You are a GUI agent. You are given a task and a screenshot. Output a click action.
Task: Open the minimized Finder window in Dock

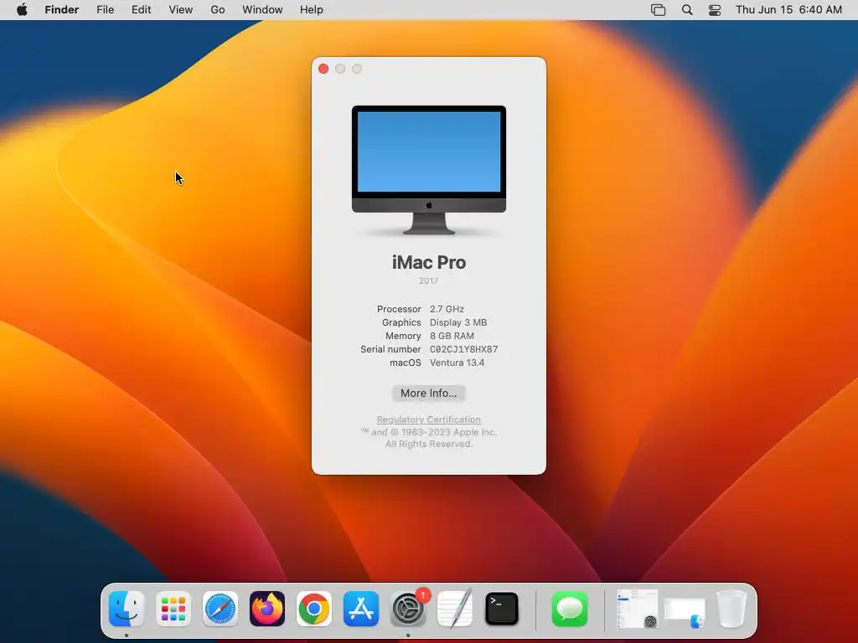pos(685,613)
